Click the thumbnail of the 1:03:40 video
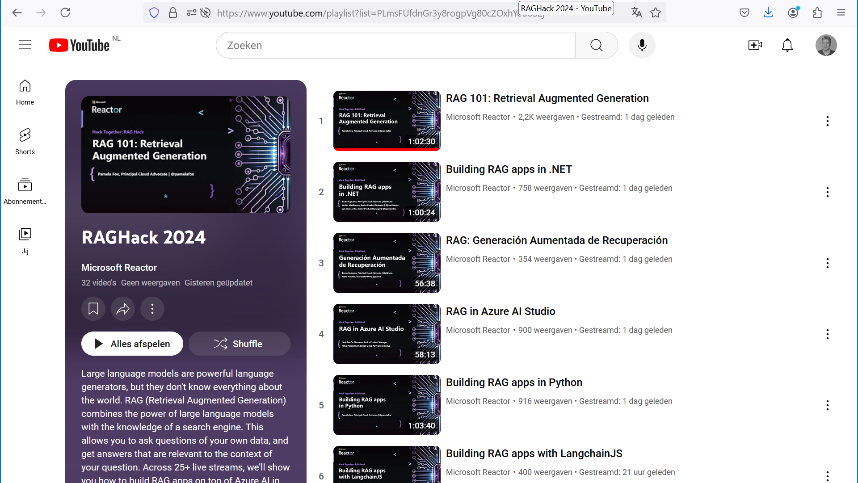 (x=387, y=405)
